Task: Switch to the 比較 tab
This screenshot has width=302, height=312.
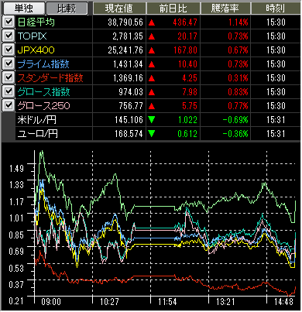Action: 67,9
